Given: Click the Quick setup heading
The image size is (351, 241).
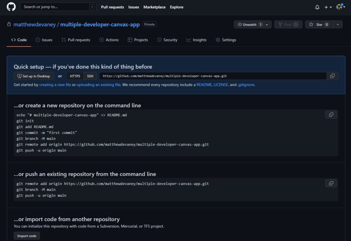Looking at the screenshot, I should pyautogui.click(x=83, y=67).
